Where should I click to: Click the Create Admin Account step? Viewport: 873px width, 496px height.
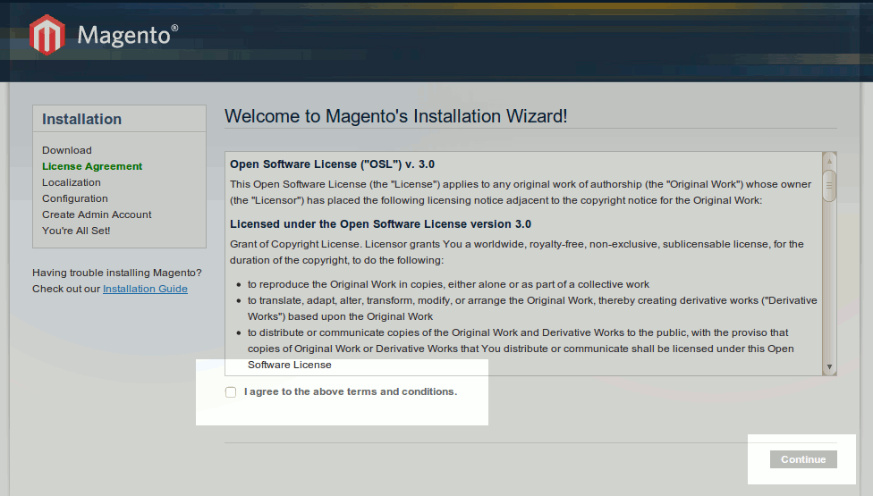coord(97,214)
